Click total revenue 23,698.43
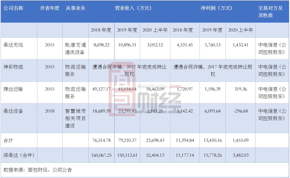 point(155,140)
